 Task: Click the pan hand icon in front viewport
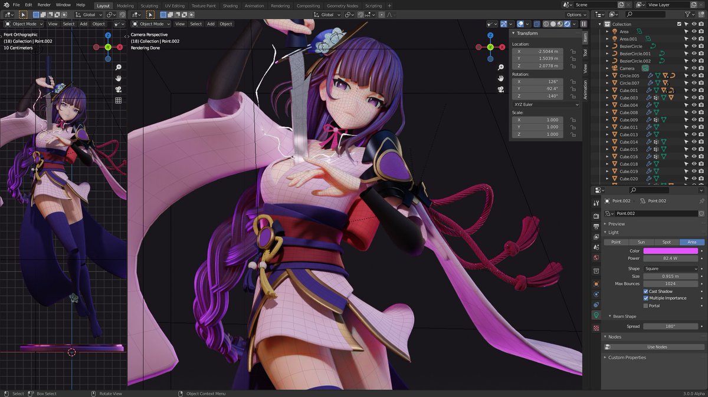tap(119, 78)
